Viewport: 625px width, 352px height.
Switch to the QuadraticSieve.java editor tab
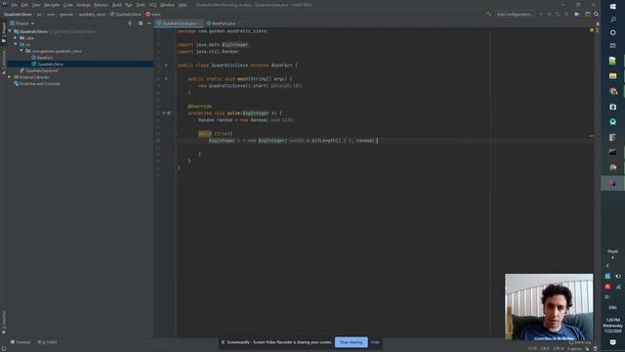coord(180,23)
